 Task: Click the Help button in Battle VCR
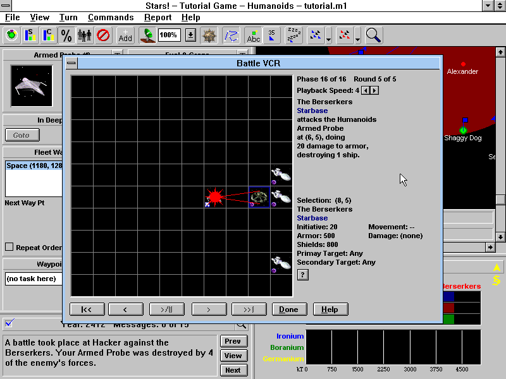pos(330,310)
